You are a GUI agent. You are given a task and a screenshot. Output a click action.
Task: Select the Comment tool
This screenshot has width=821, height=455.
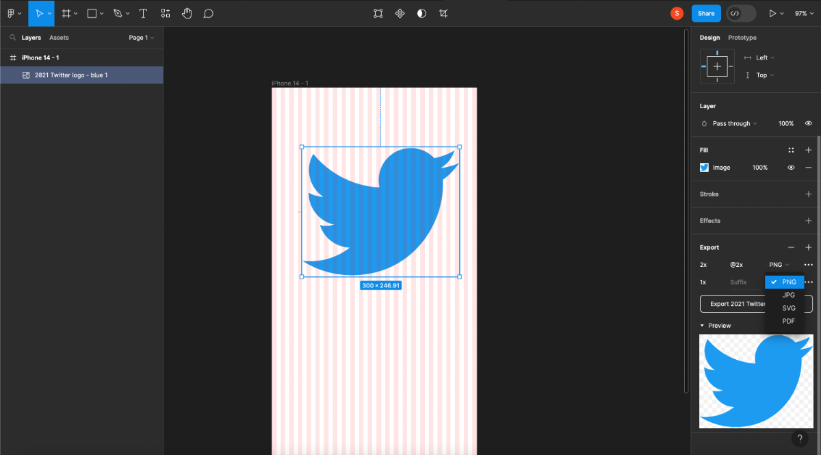coord(209,13)
